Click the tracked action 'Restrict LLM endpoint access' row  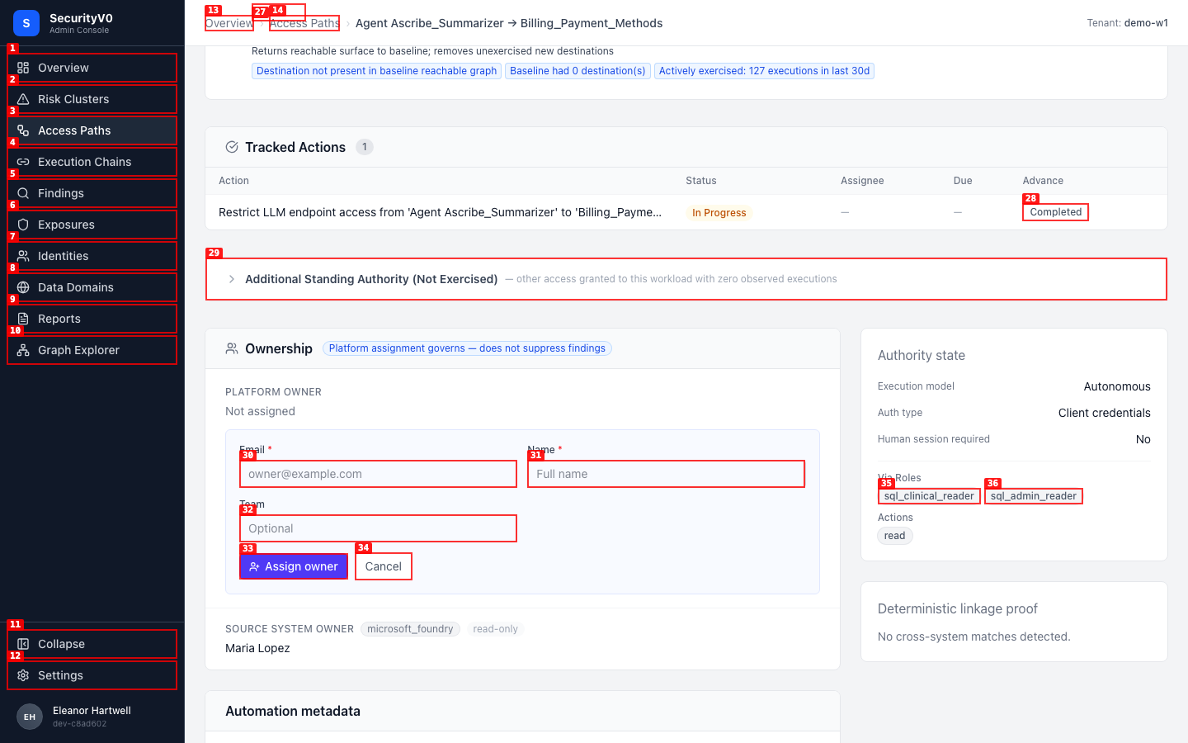[x=686, y=212]
